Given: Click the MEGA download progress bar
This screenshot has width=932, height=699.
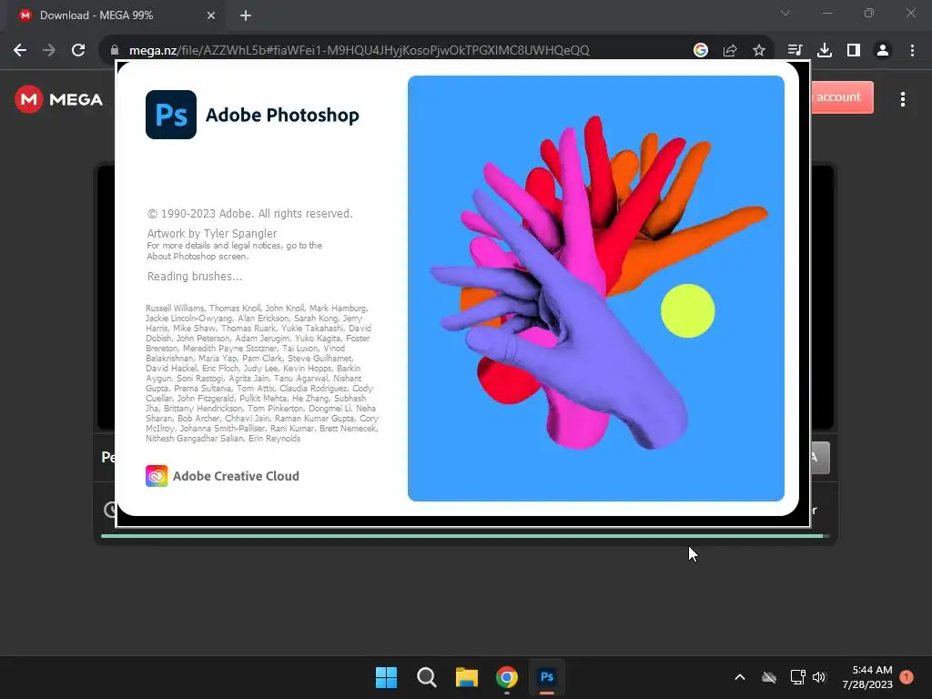Looking at the screenshot, I should coord(465,536).
